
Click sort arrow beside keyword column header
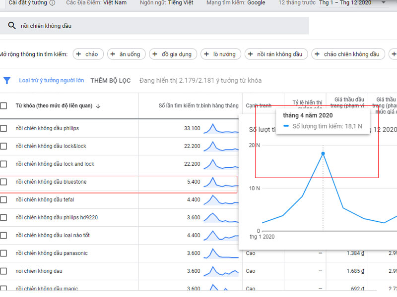pyautogui.click(x=98, y=106)
